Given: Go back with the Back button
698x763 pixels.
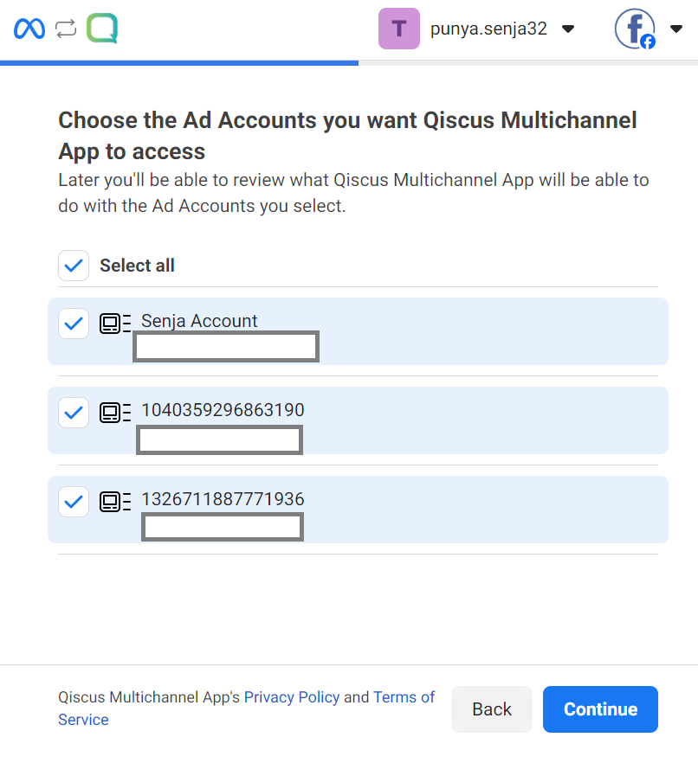Looking at the screenshot, I should tap(492, 709).
